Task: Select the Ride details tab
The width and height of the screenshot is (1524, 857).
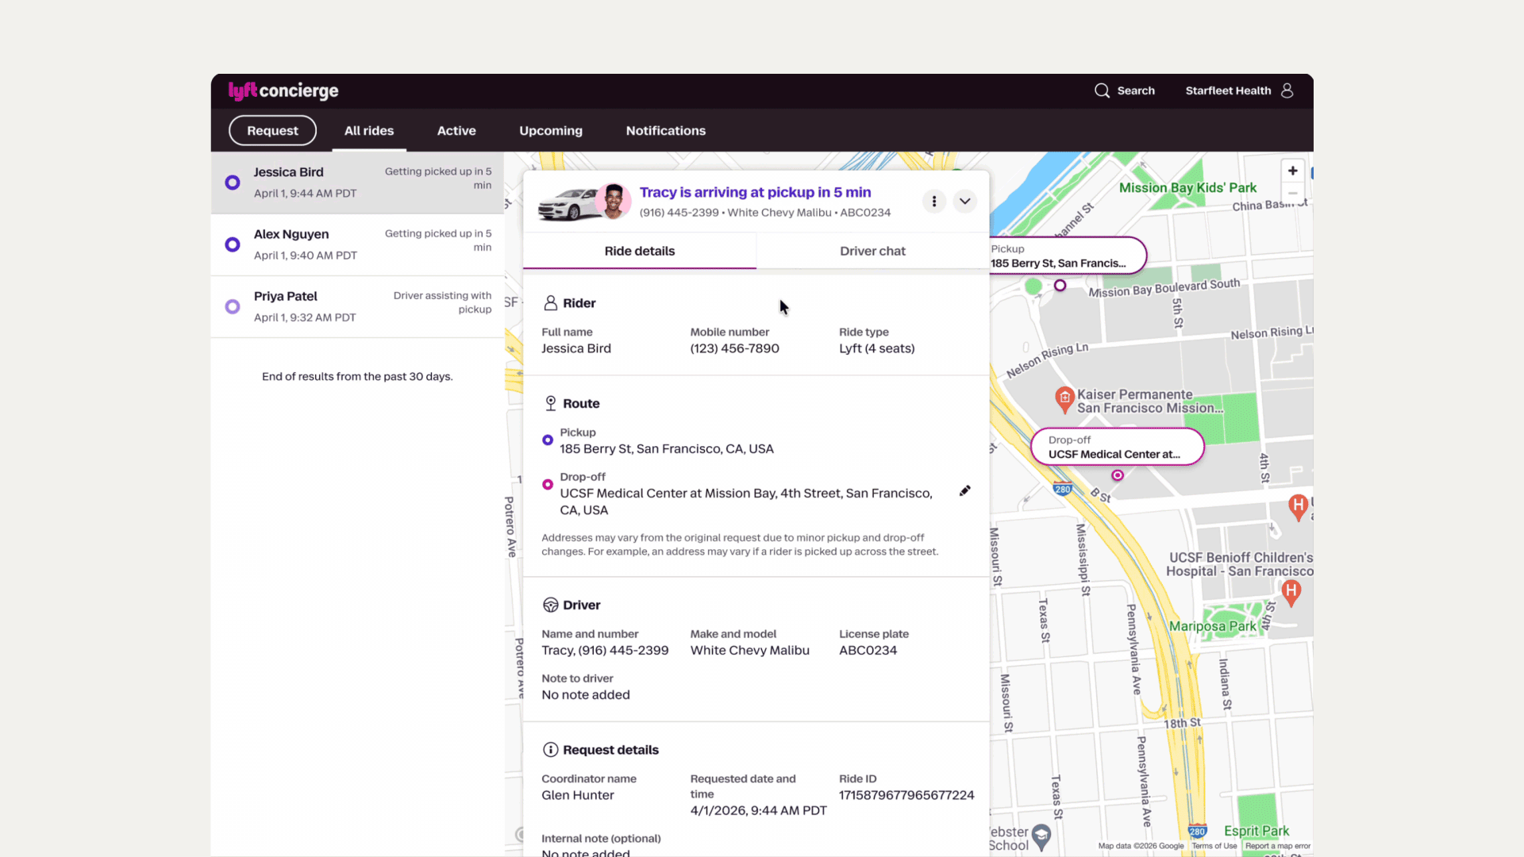Action: click(639, 251)
